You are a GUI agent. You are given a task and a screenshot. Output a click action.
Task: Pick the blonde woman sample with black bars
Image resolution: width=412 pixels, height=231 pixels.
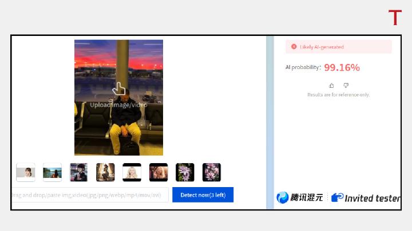click(132, 172)
